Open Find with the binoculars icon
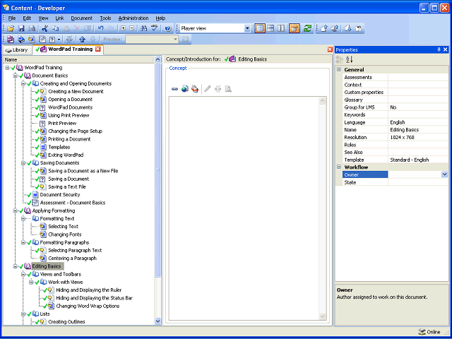 click(x=143, y=28)
